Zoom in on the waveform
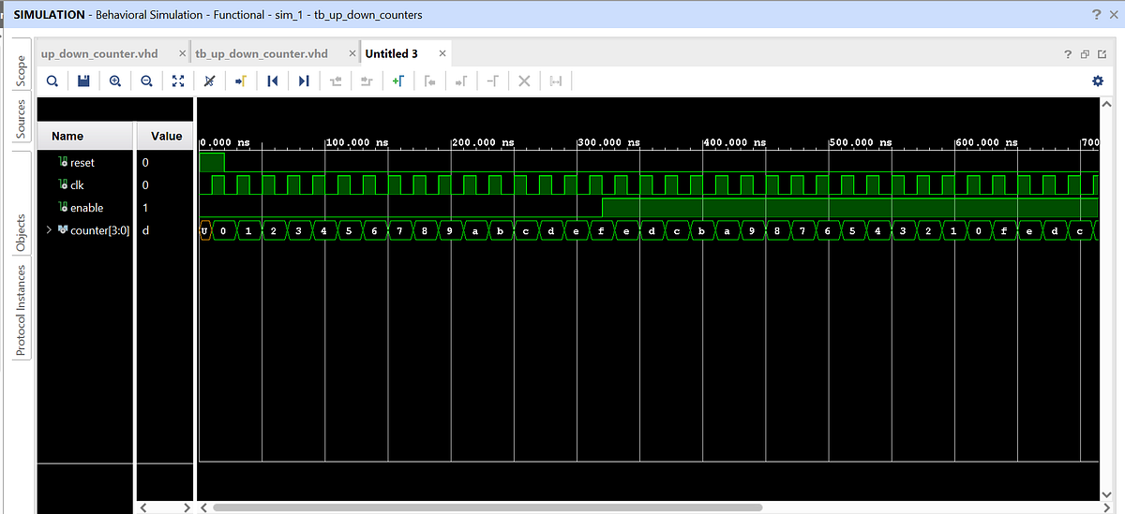Screen dimensions: 1125x514 click(115, 81)
